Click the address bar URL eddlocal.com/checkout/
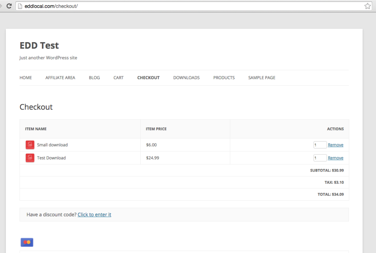 (51, 6)
